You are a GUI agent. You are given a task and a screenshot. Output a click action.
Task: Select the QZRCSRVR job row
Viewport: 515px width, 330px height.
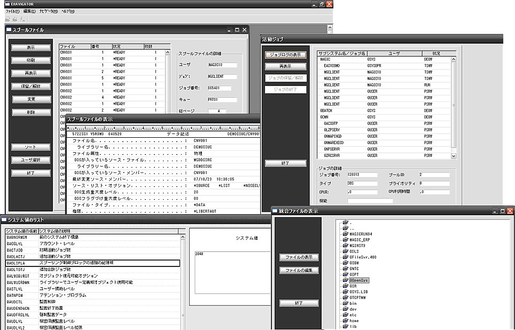pos(384,155)
